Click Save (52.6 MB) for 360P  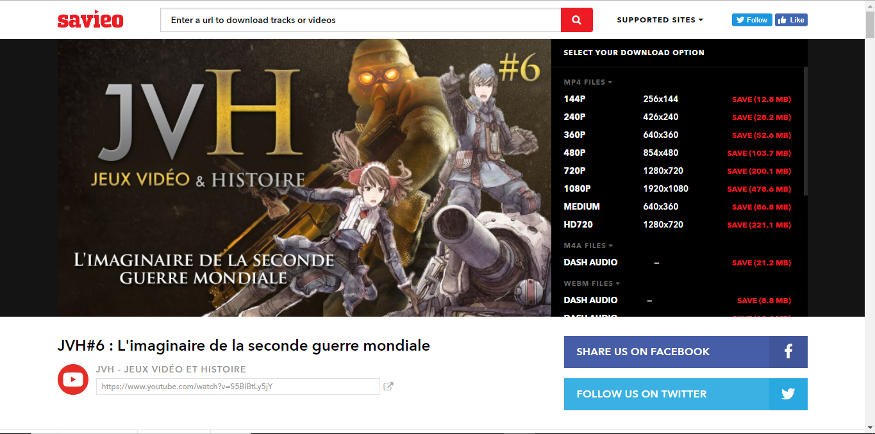click(762, 135)
